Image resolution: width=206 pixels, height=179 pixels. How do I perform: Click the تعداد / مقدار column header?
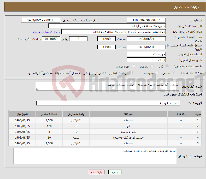click(49, 114)
